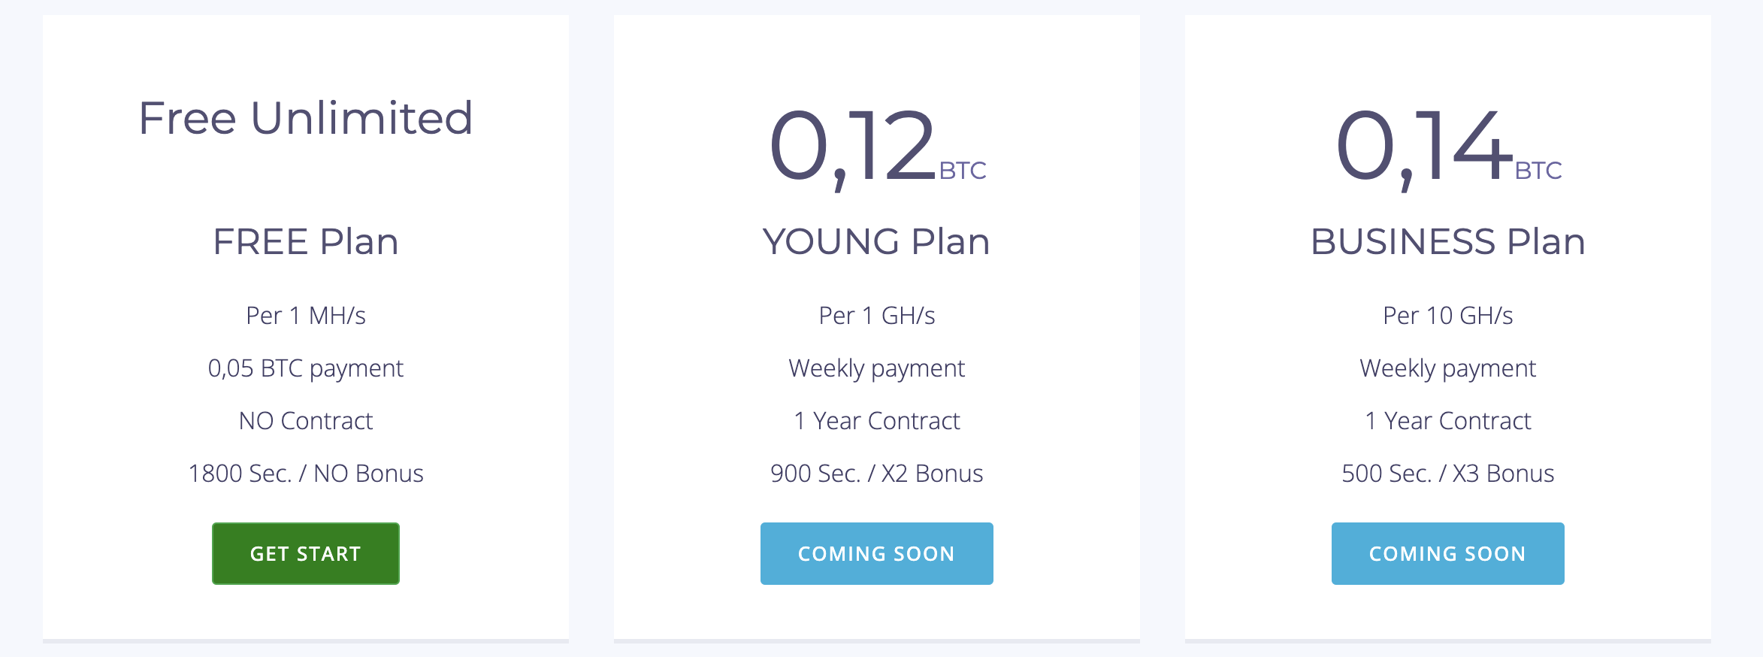1763x657 pixels.
Task: Click the green GET START button
Action: 305,553
